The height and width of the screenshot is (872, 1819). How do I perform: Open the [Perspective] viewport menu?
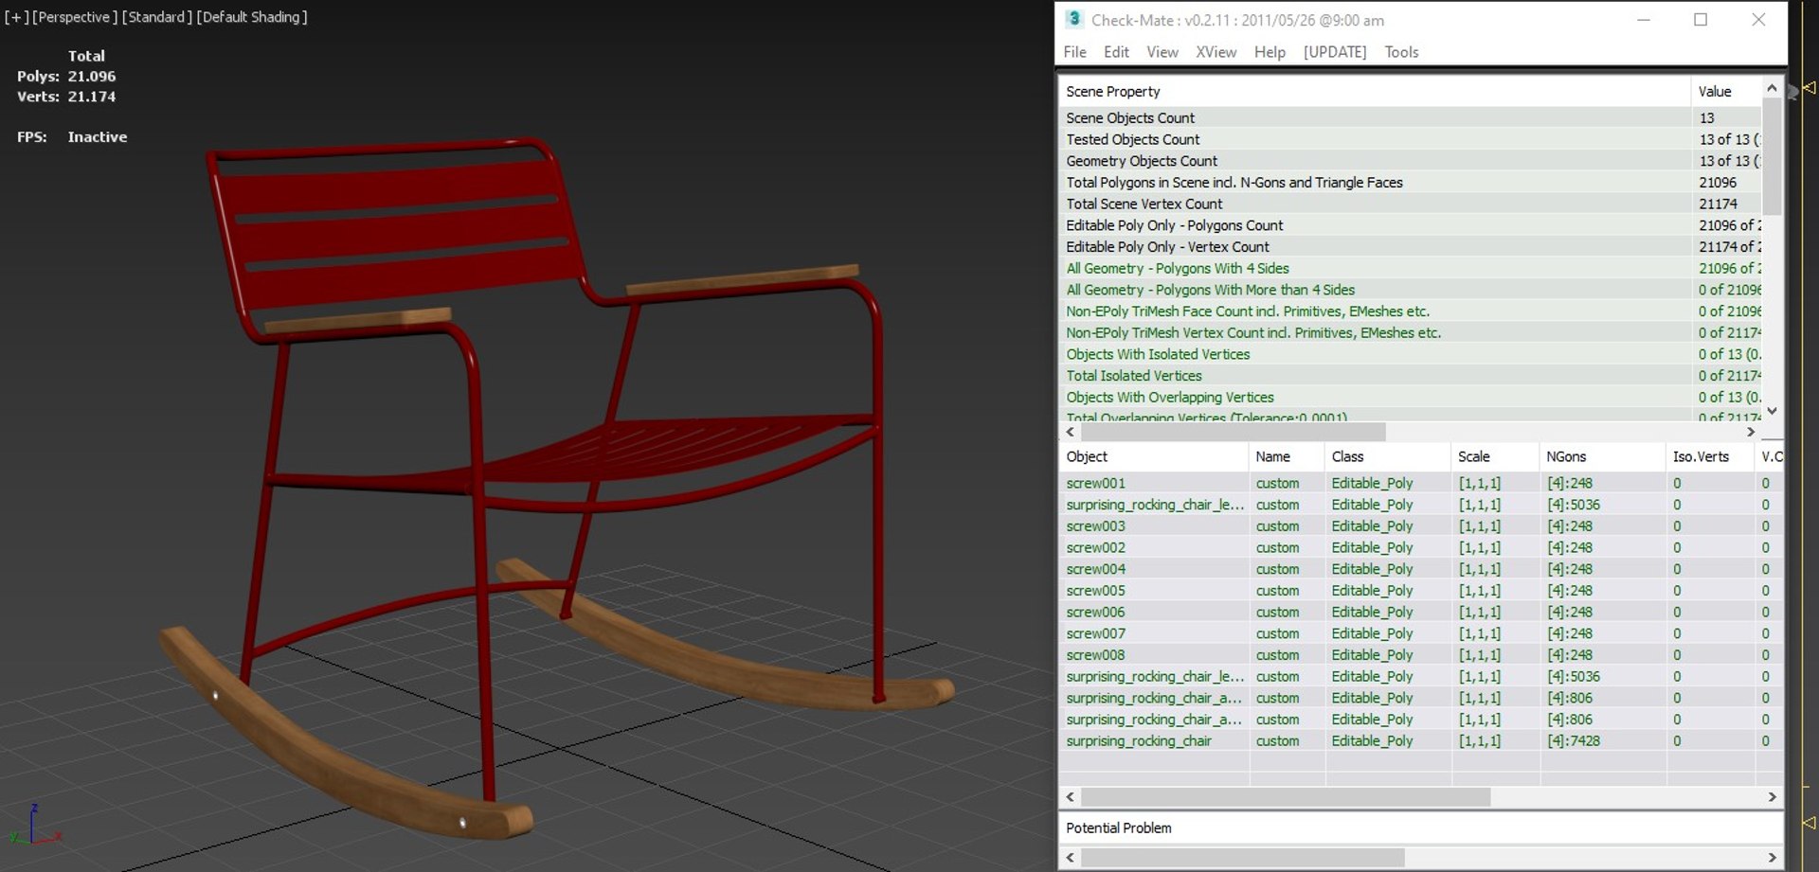75,17
